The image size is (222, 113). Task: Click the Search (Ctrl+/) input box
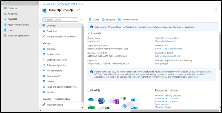(x=60, y=19)
